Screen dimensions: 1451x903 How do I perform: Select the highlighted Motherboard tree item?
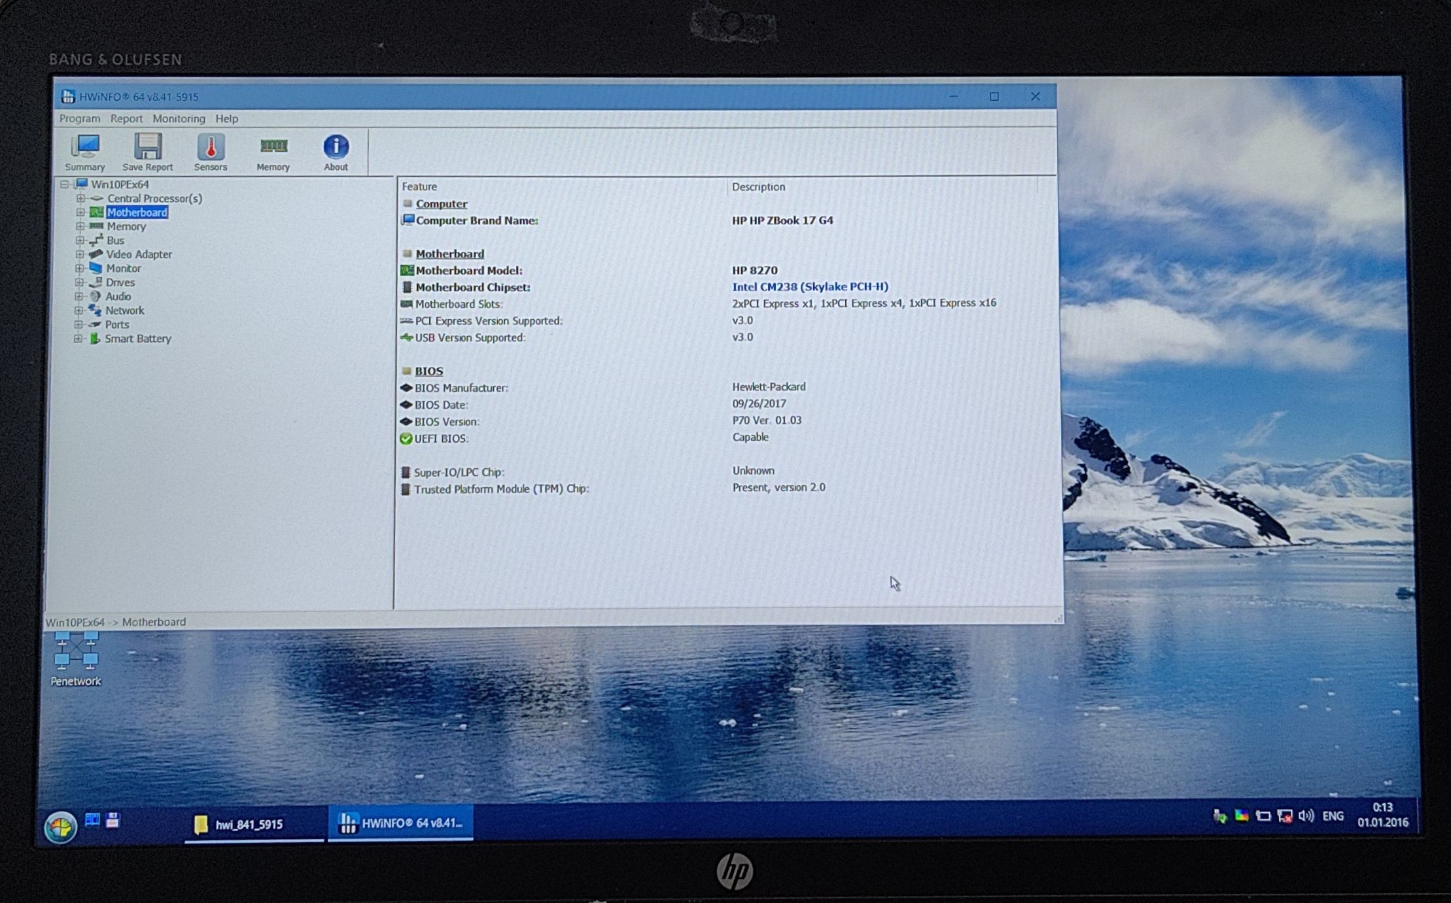point(137,213)
